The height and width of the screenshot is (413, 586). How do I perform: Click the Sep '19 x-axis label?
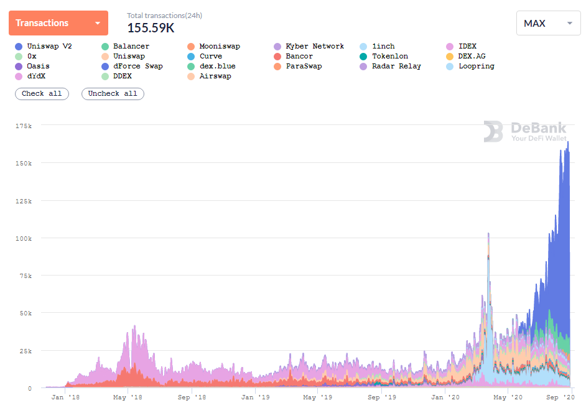382,397
